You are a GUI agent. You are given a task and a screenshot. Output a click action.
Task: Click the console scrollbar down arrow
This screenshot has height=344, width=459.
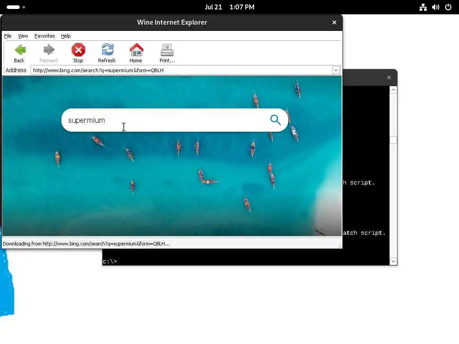[393, 261]
